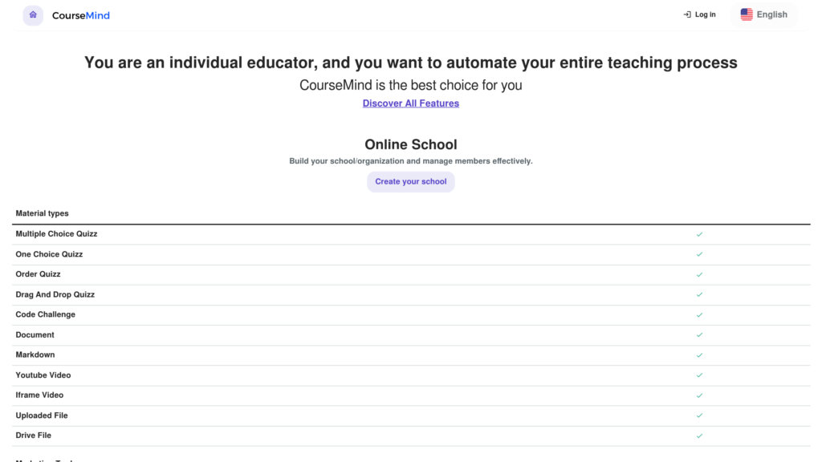822x462 pixels.
Task: Click the Create your school button
Action: point(410,182)
